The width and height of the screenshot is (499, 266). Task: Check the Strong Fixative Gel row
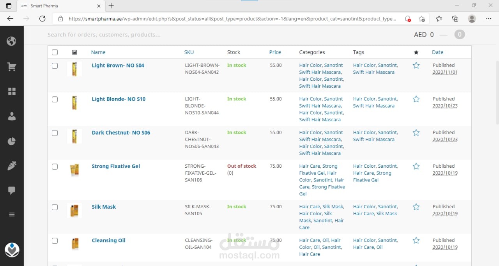pos(55,167)
